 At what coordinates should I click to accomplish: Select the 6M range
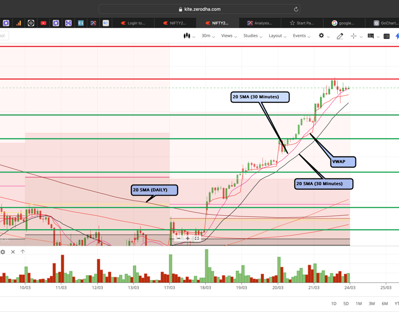pyautogui.click(x=385, y=304)
